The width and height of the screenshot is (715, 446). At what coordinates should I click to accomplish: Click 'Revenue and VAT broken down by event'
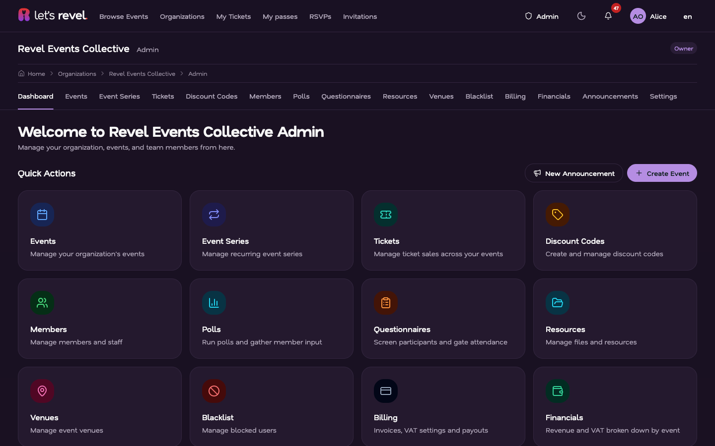tap(613, 430)
